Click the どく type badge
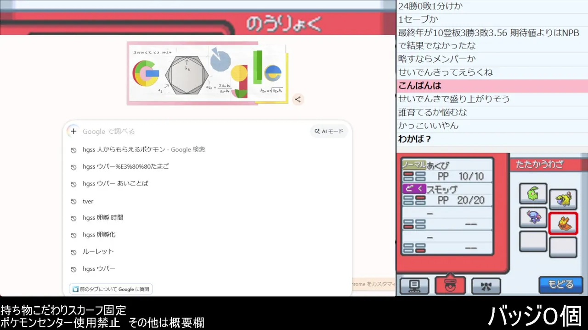This screenshot has width=588, height=330. tap(414, 188)
